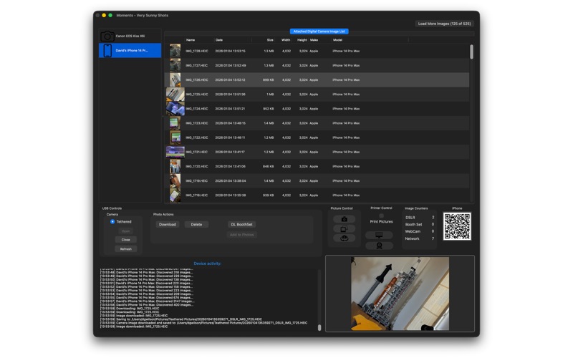Viewport: 573px width, 358px height.
Task: Click the Refresh button
Action: click(126, 249)
